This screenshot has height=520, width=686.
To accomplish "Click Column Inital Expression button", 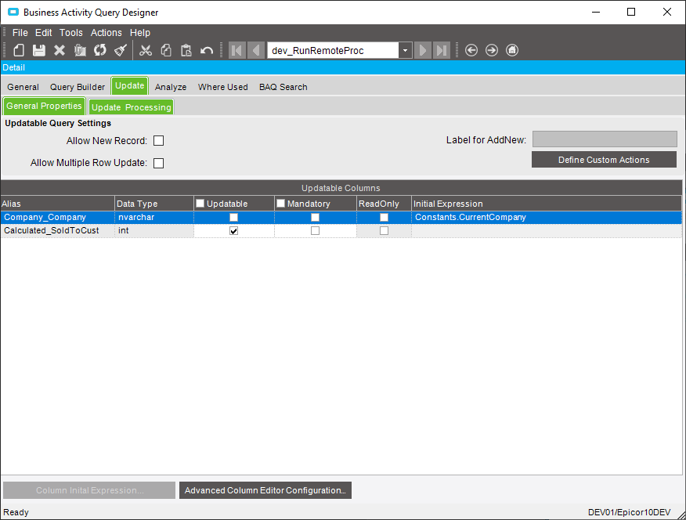I will coord(89,490).
